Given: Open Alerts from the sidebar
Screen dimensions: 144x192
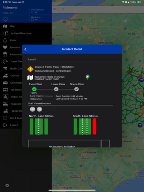Looking at the screenshot, I should (13, 40).
